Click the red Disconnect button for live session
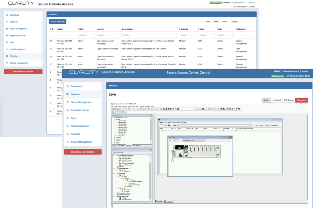The width and height of the screenshot is (313, 208). (301, 100)
